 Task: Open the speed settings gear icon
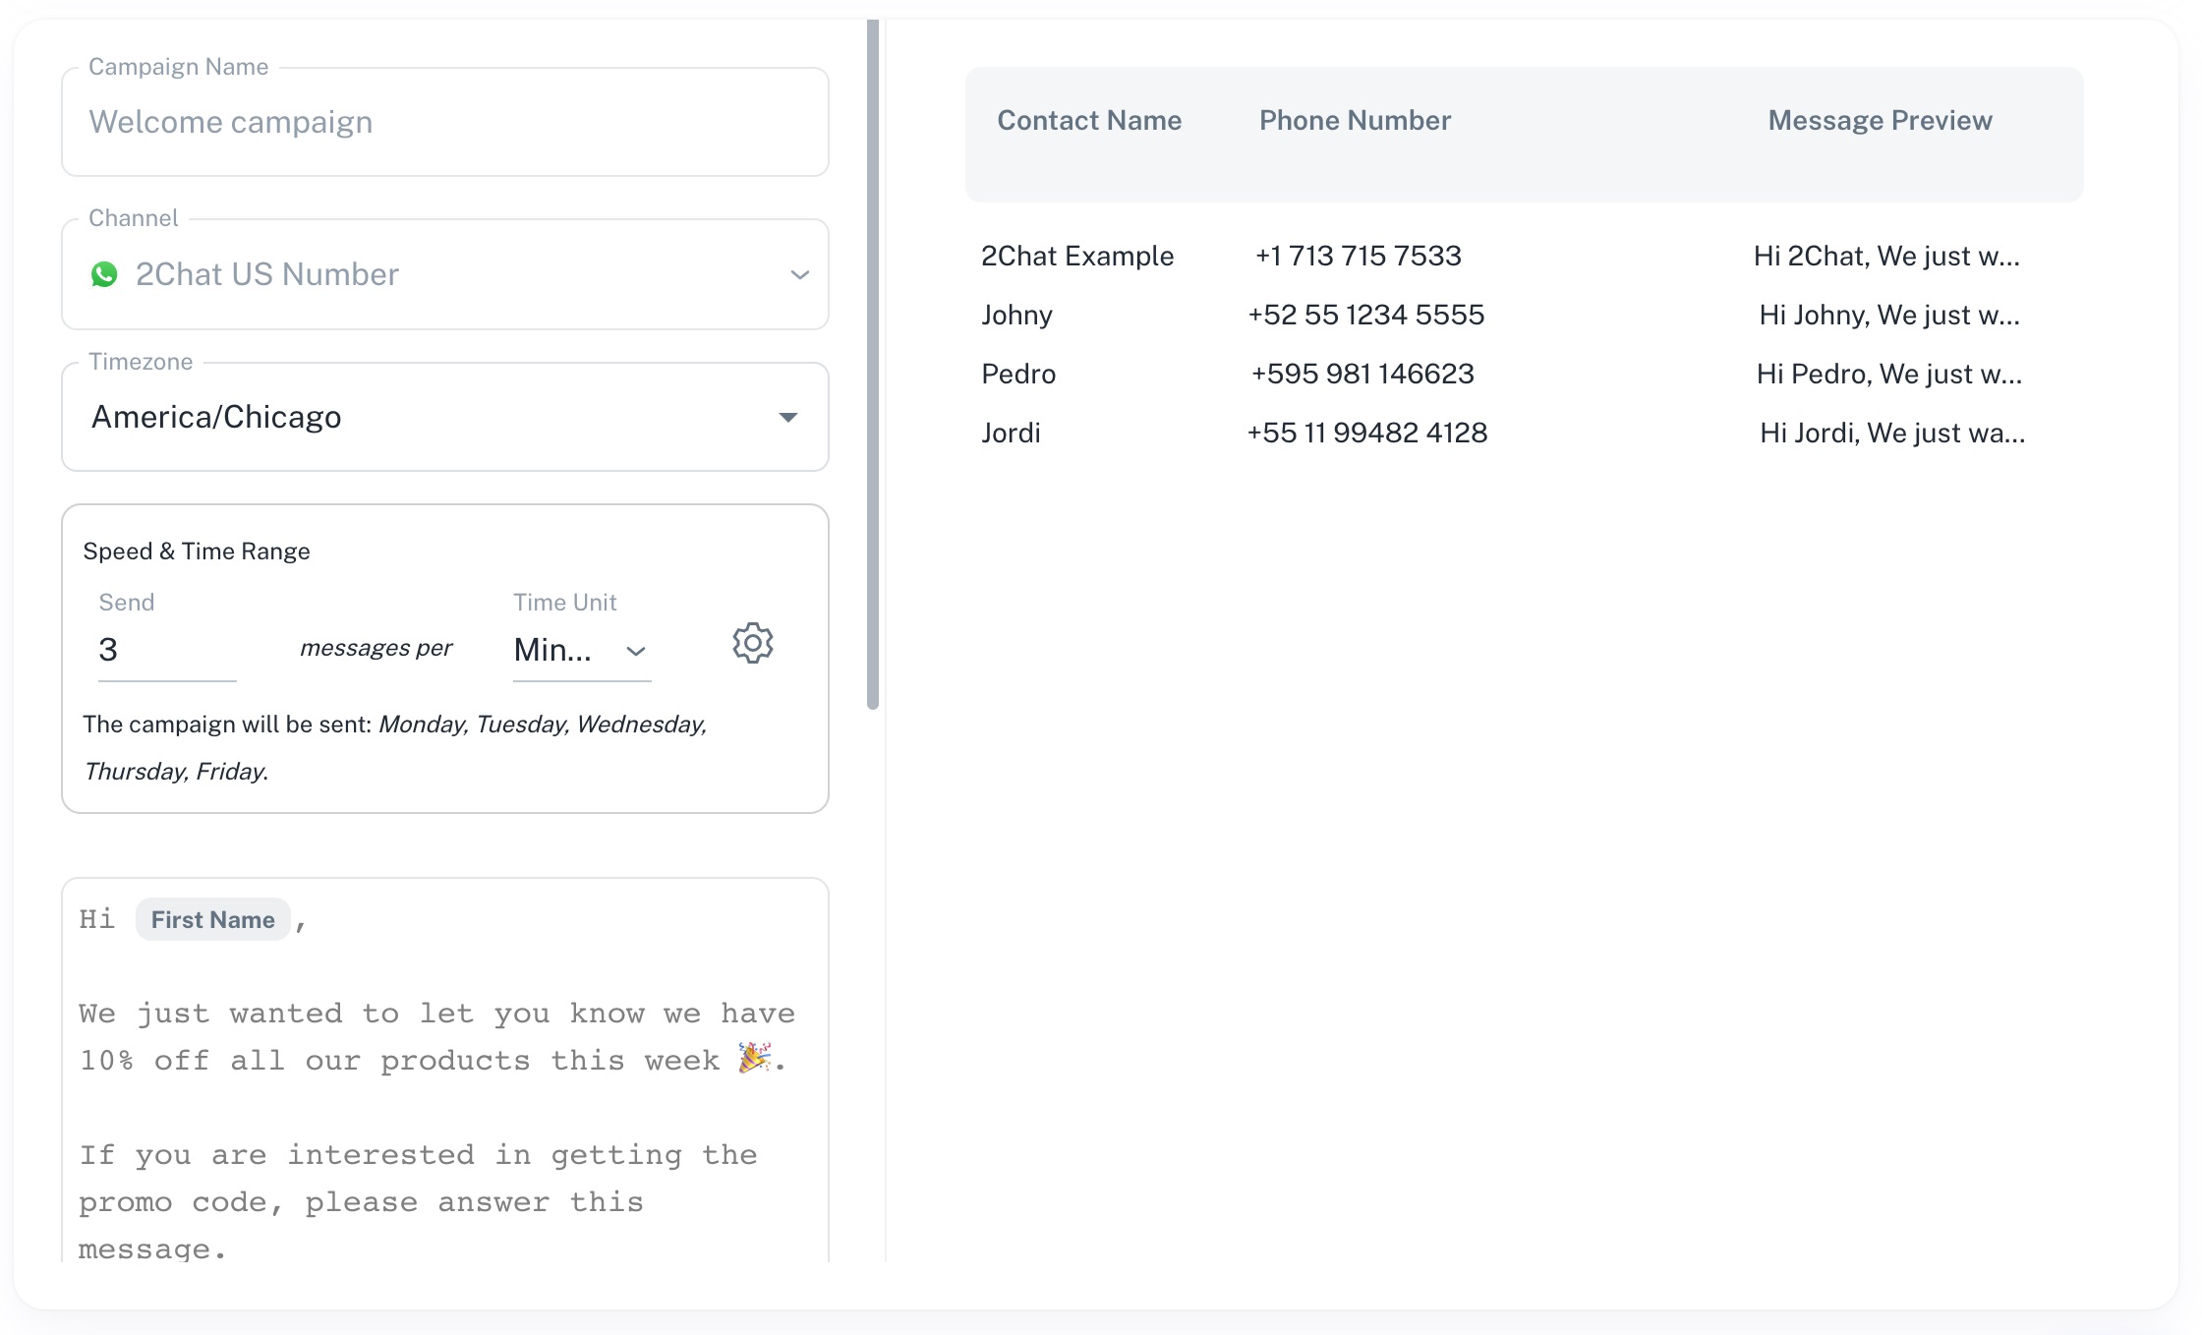click(x=753, y=644)
